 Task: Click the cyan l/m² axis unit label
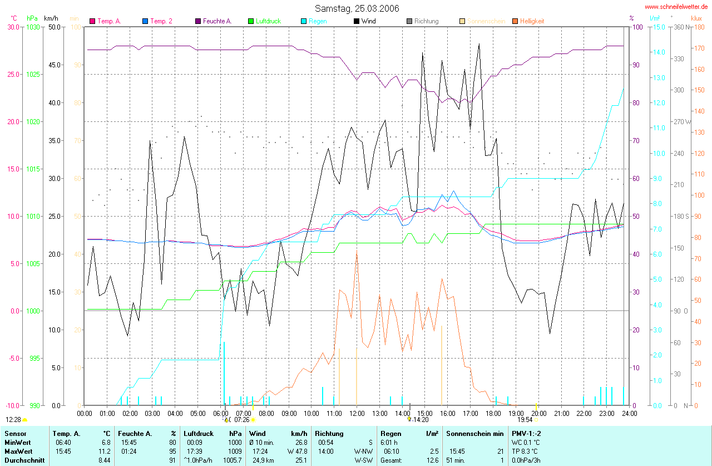(x=655, y=18)
